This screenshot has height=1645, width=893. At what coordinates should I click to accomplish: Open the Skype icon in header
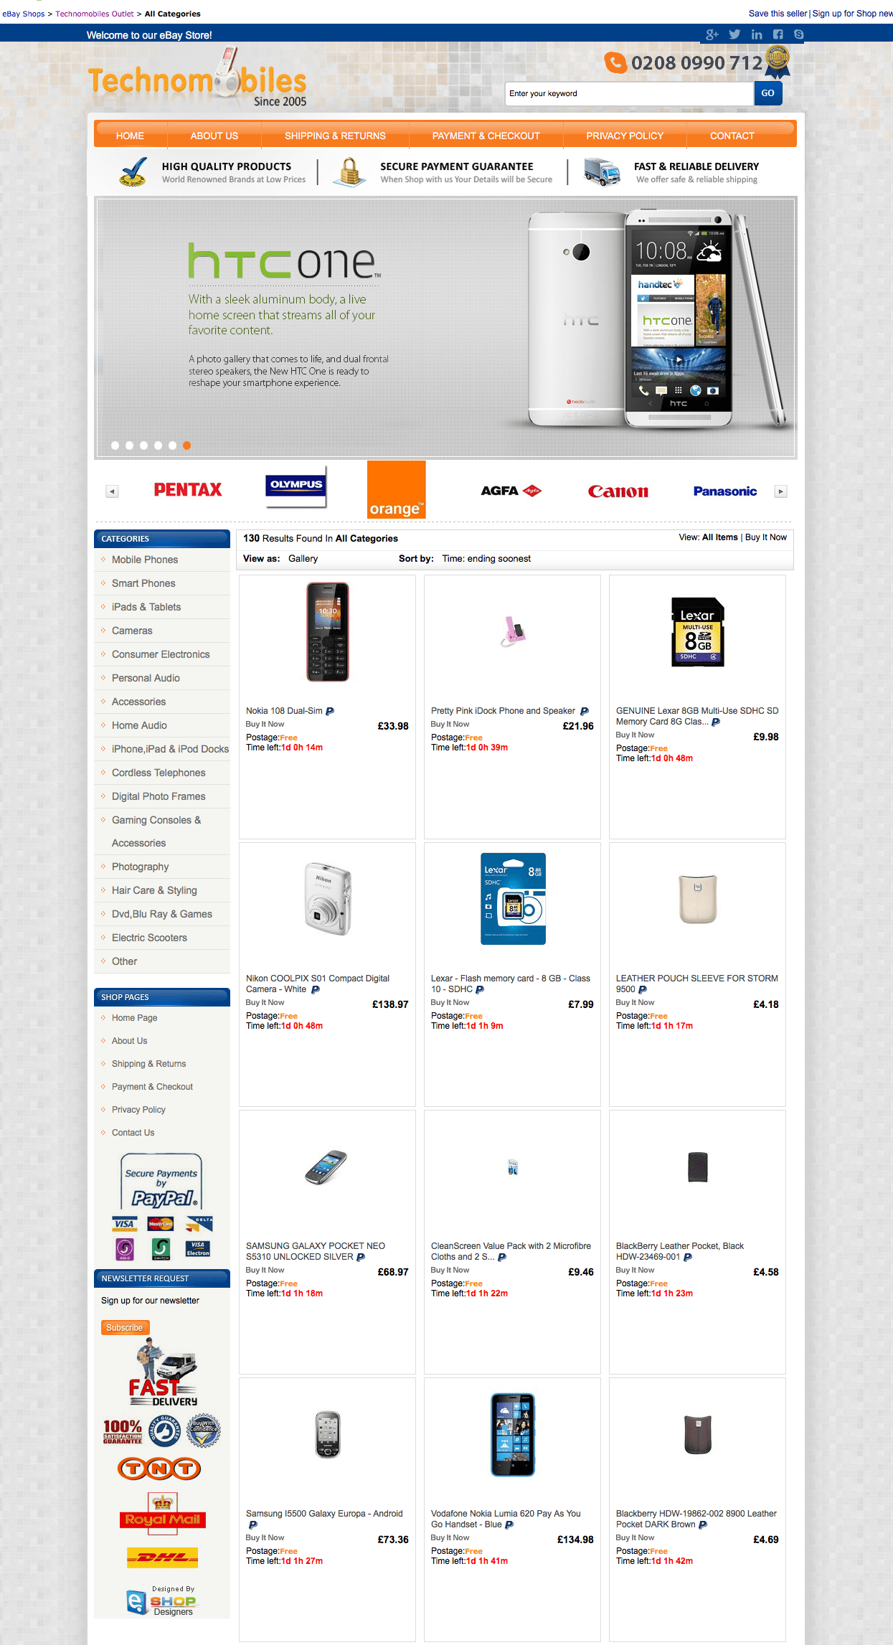pyautogui.click(x=798, y=34)
